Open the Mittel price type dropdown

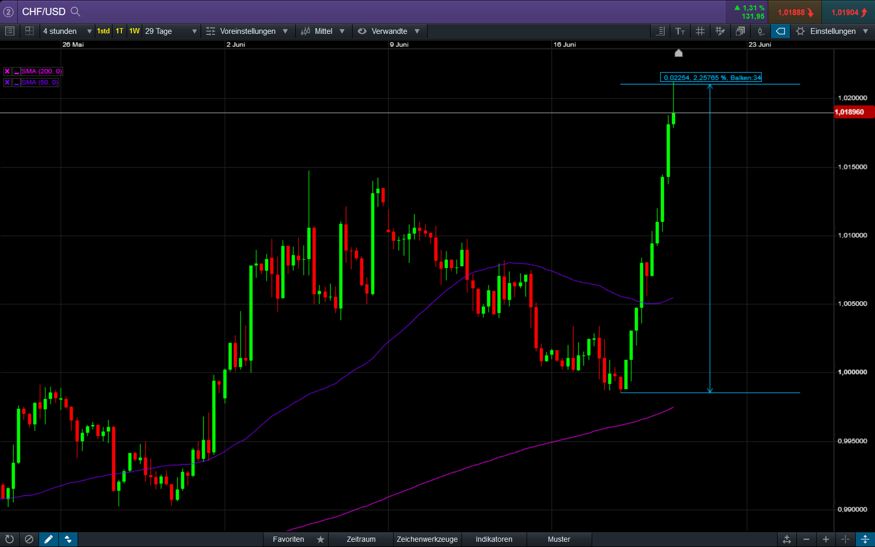tap(323, 31)
